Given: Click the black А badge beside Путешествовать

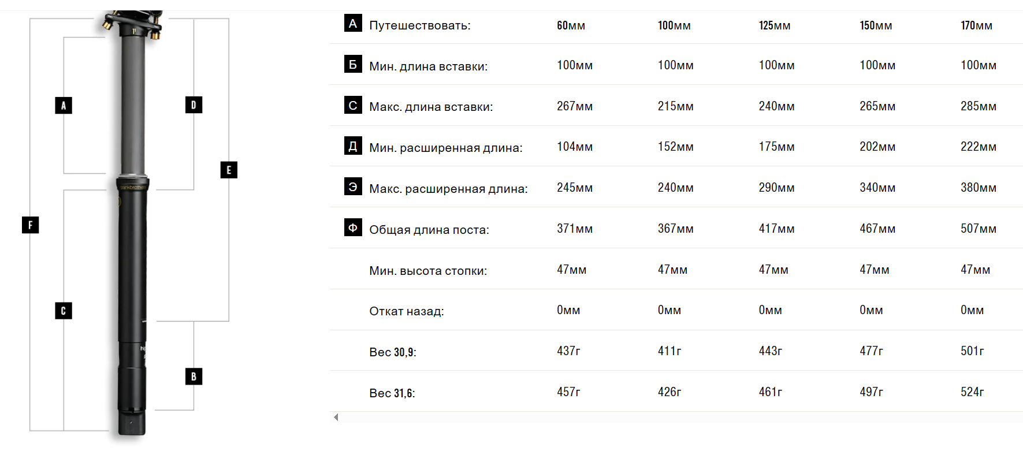Looking at the screenshot, I should click(353, 23).
